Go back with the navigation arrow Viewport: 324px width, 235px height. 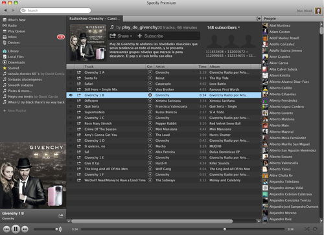[5, 10]
